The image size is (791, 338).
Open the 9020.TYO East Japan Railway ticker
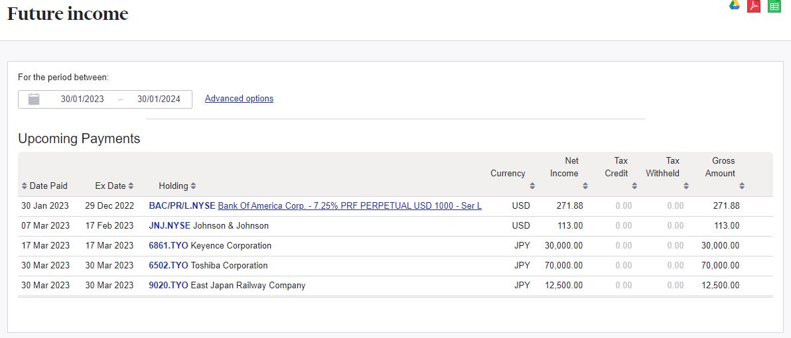(x=169, y=286)
